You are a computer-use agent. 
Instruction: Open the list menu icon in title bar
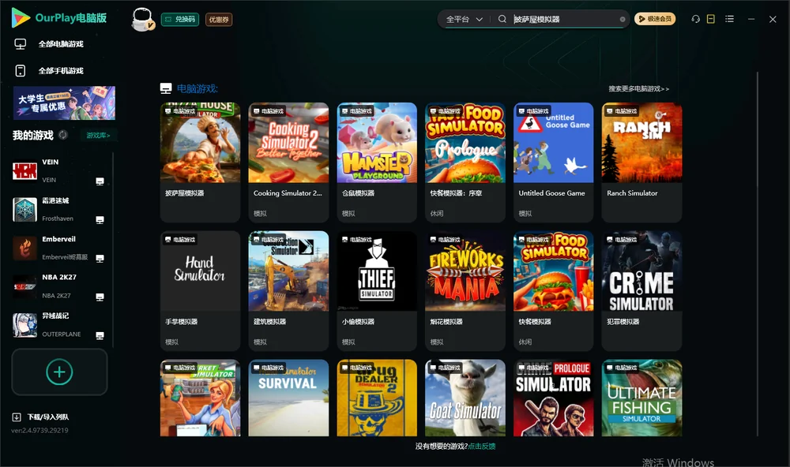click(x=729, y=19)
